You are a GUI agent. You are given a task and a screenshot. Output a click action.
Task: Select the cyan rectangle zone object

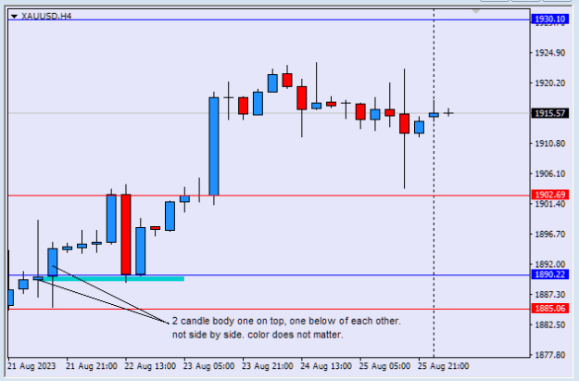click(111, 279)
